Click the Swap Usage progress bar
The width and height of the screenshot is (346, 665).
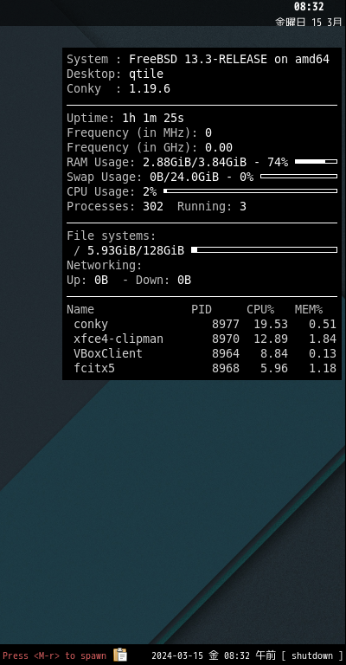(299, 177)
